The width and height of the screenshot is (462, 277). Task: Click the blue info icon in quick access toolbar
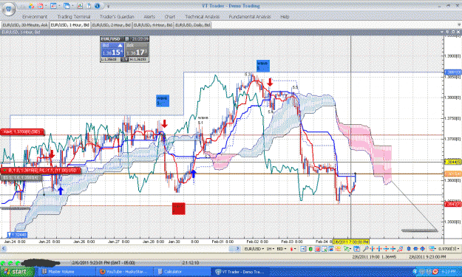coord(98,6)
